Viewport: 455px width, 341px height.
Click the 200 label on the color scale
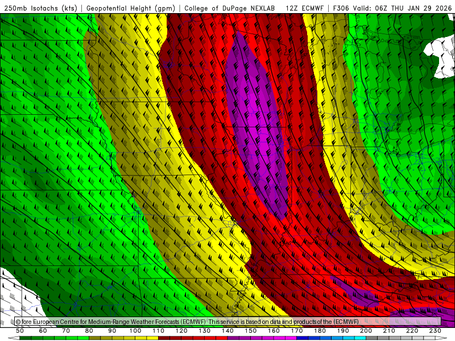tap(366, 331)
